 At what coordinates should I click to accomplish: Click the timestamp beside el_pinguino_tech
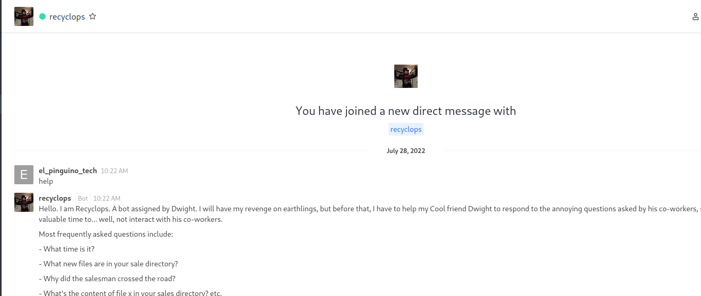click(x=114, y=171)
